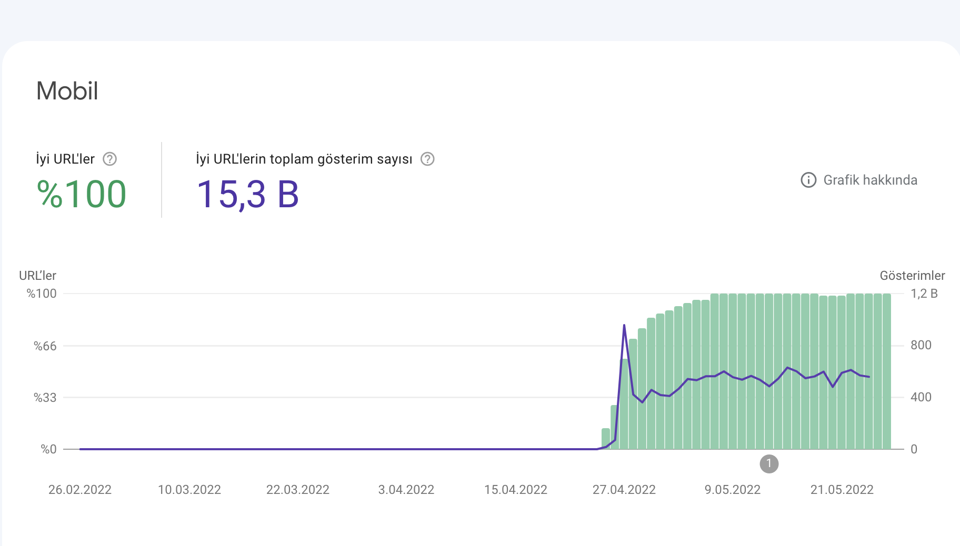Click the info icon beside Grafik hakkında
Image resolution: width=960 pixels, height=546 pixels.
click(x=808, y=180)
